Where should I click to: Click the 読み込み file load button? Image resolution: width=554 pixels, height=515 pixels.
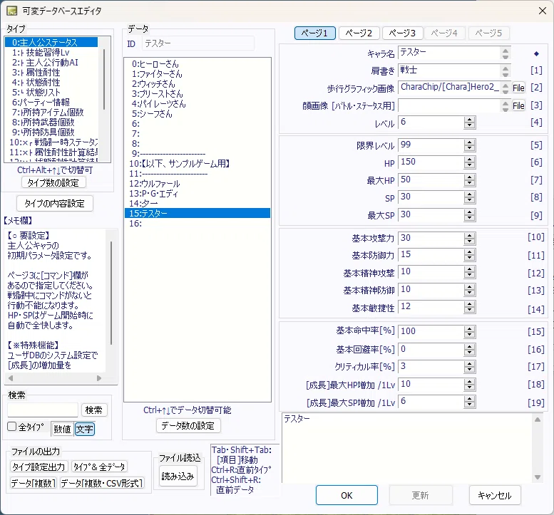178,476
